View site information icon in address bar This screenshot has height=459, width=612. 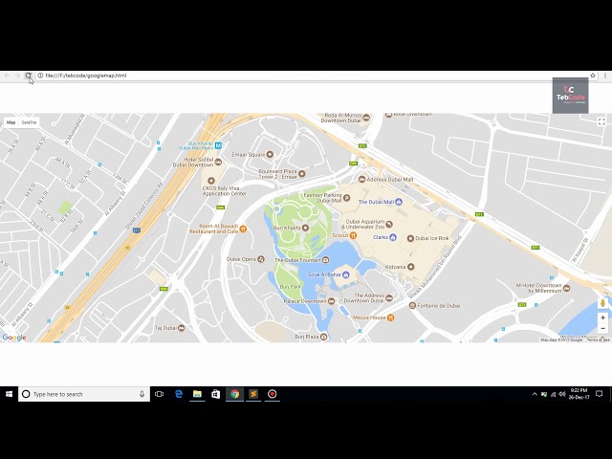(x=40, y=76)
